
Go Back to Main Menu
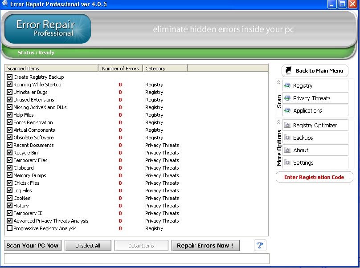click(x=315, y=71)
